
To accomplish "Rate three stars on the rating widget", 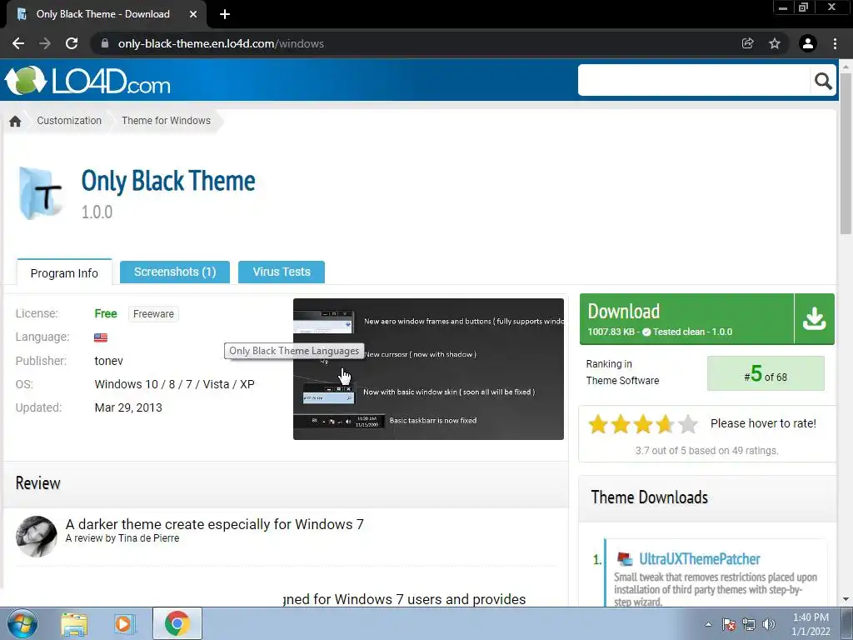I will tap(642, 424).
